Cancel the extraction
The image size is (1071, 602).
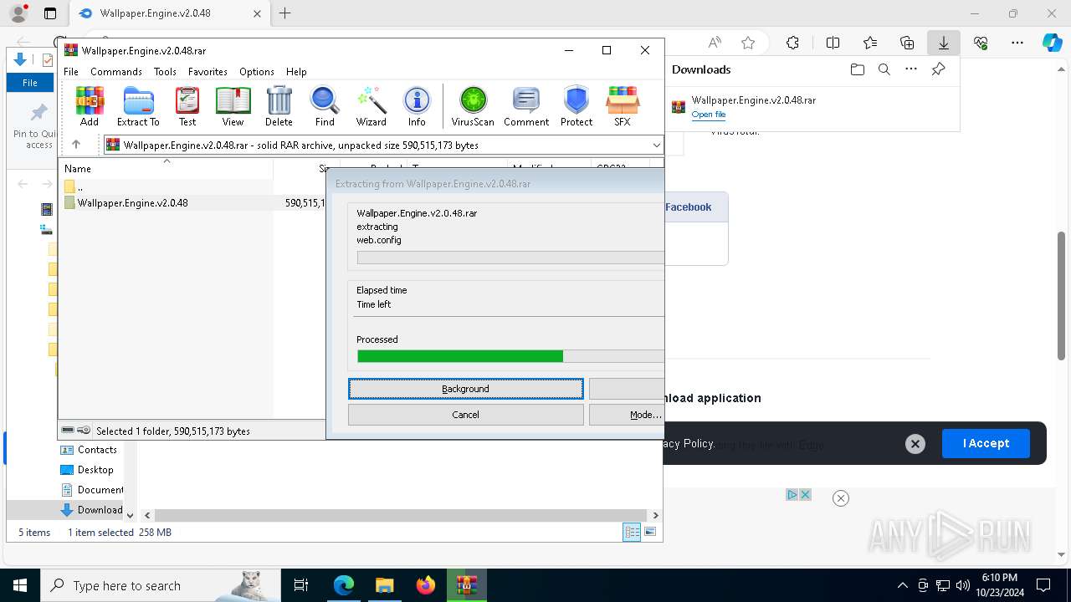[x=466, y=415]
